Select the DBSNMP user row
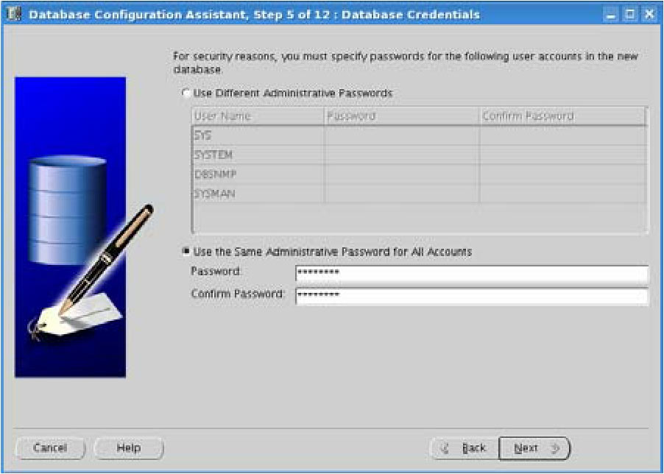 257,174
